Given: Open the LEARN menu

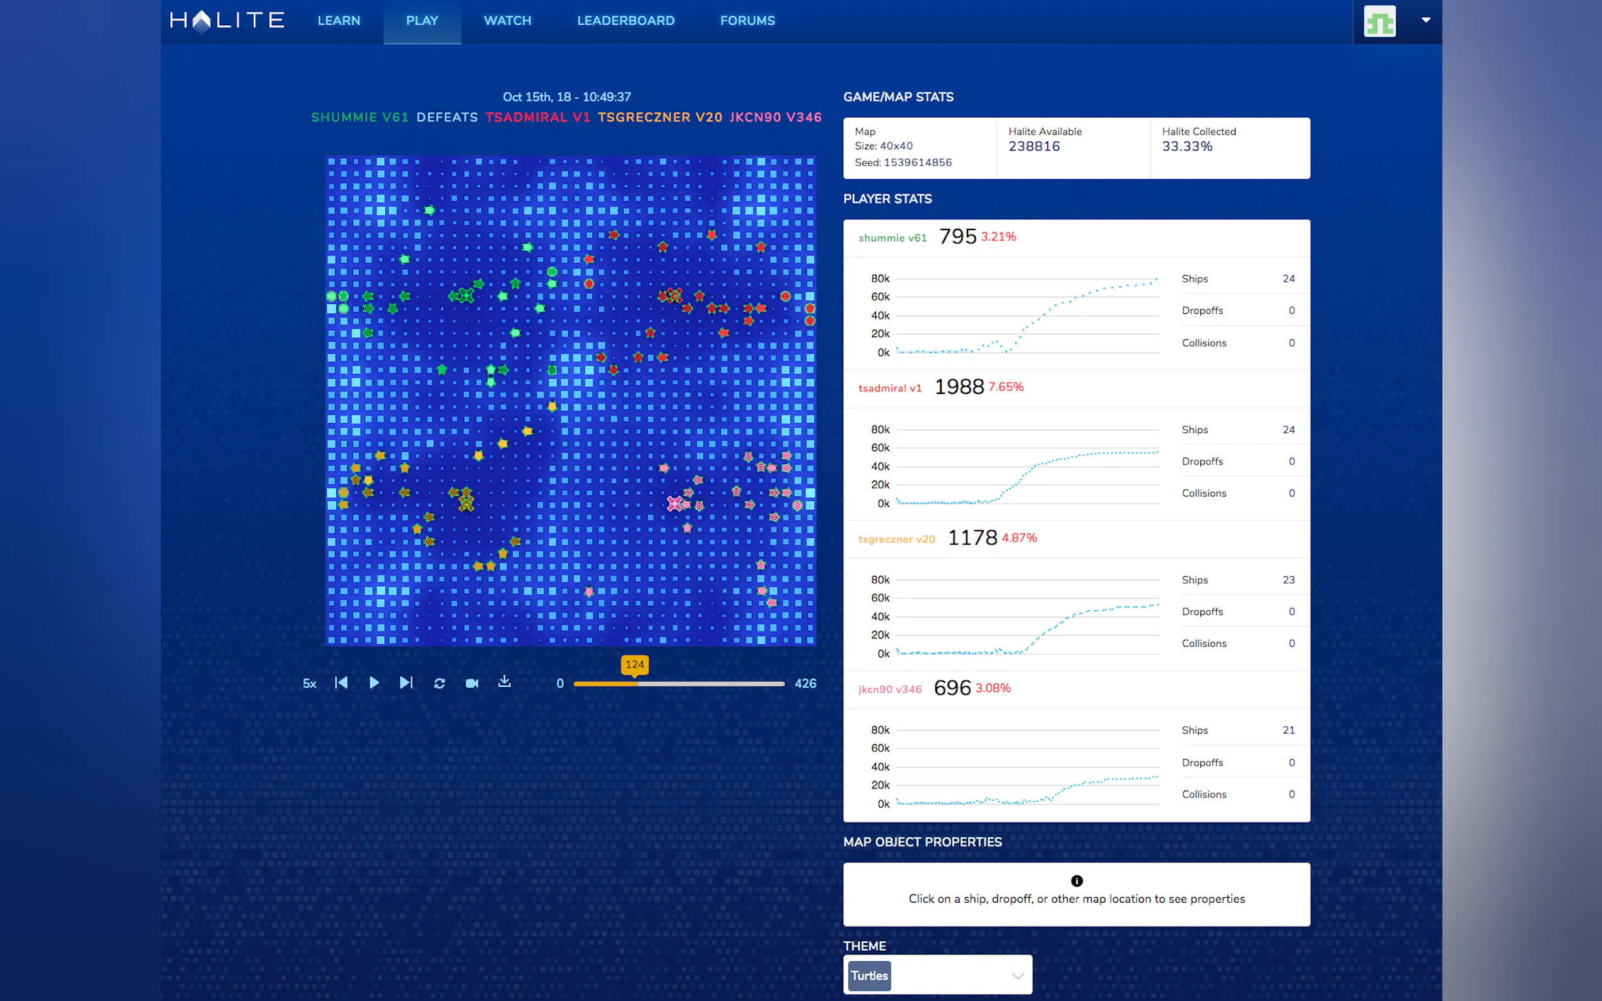Looking at the screenshot, I should click(339, 21).
